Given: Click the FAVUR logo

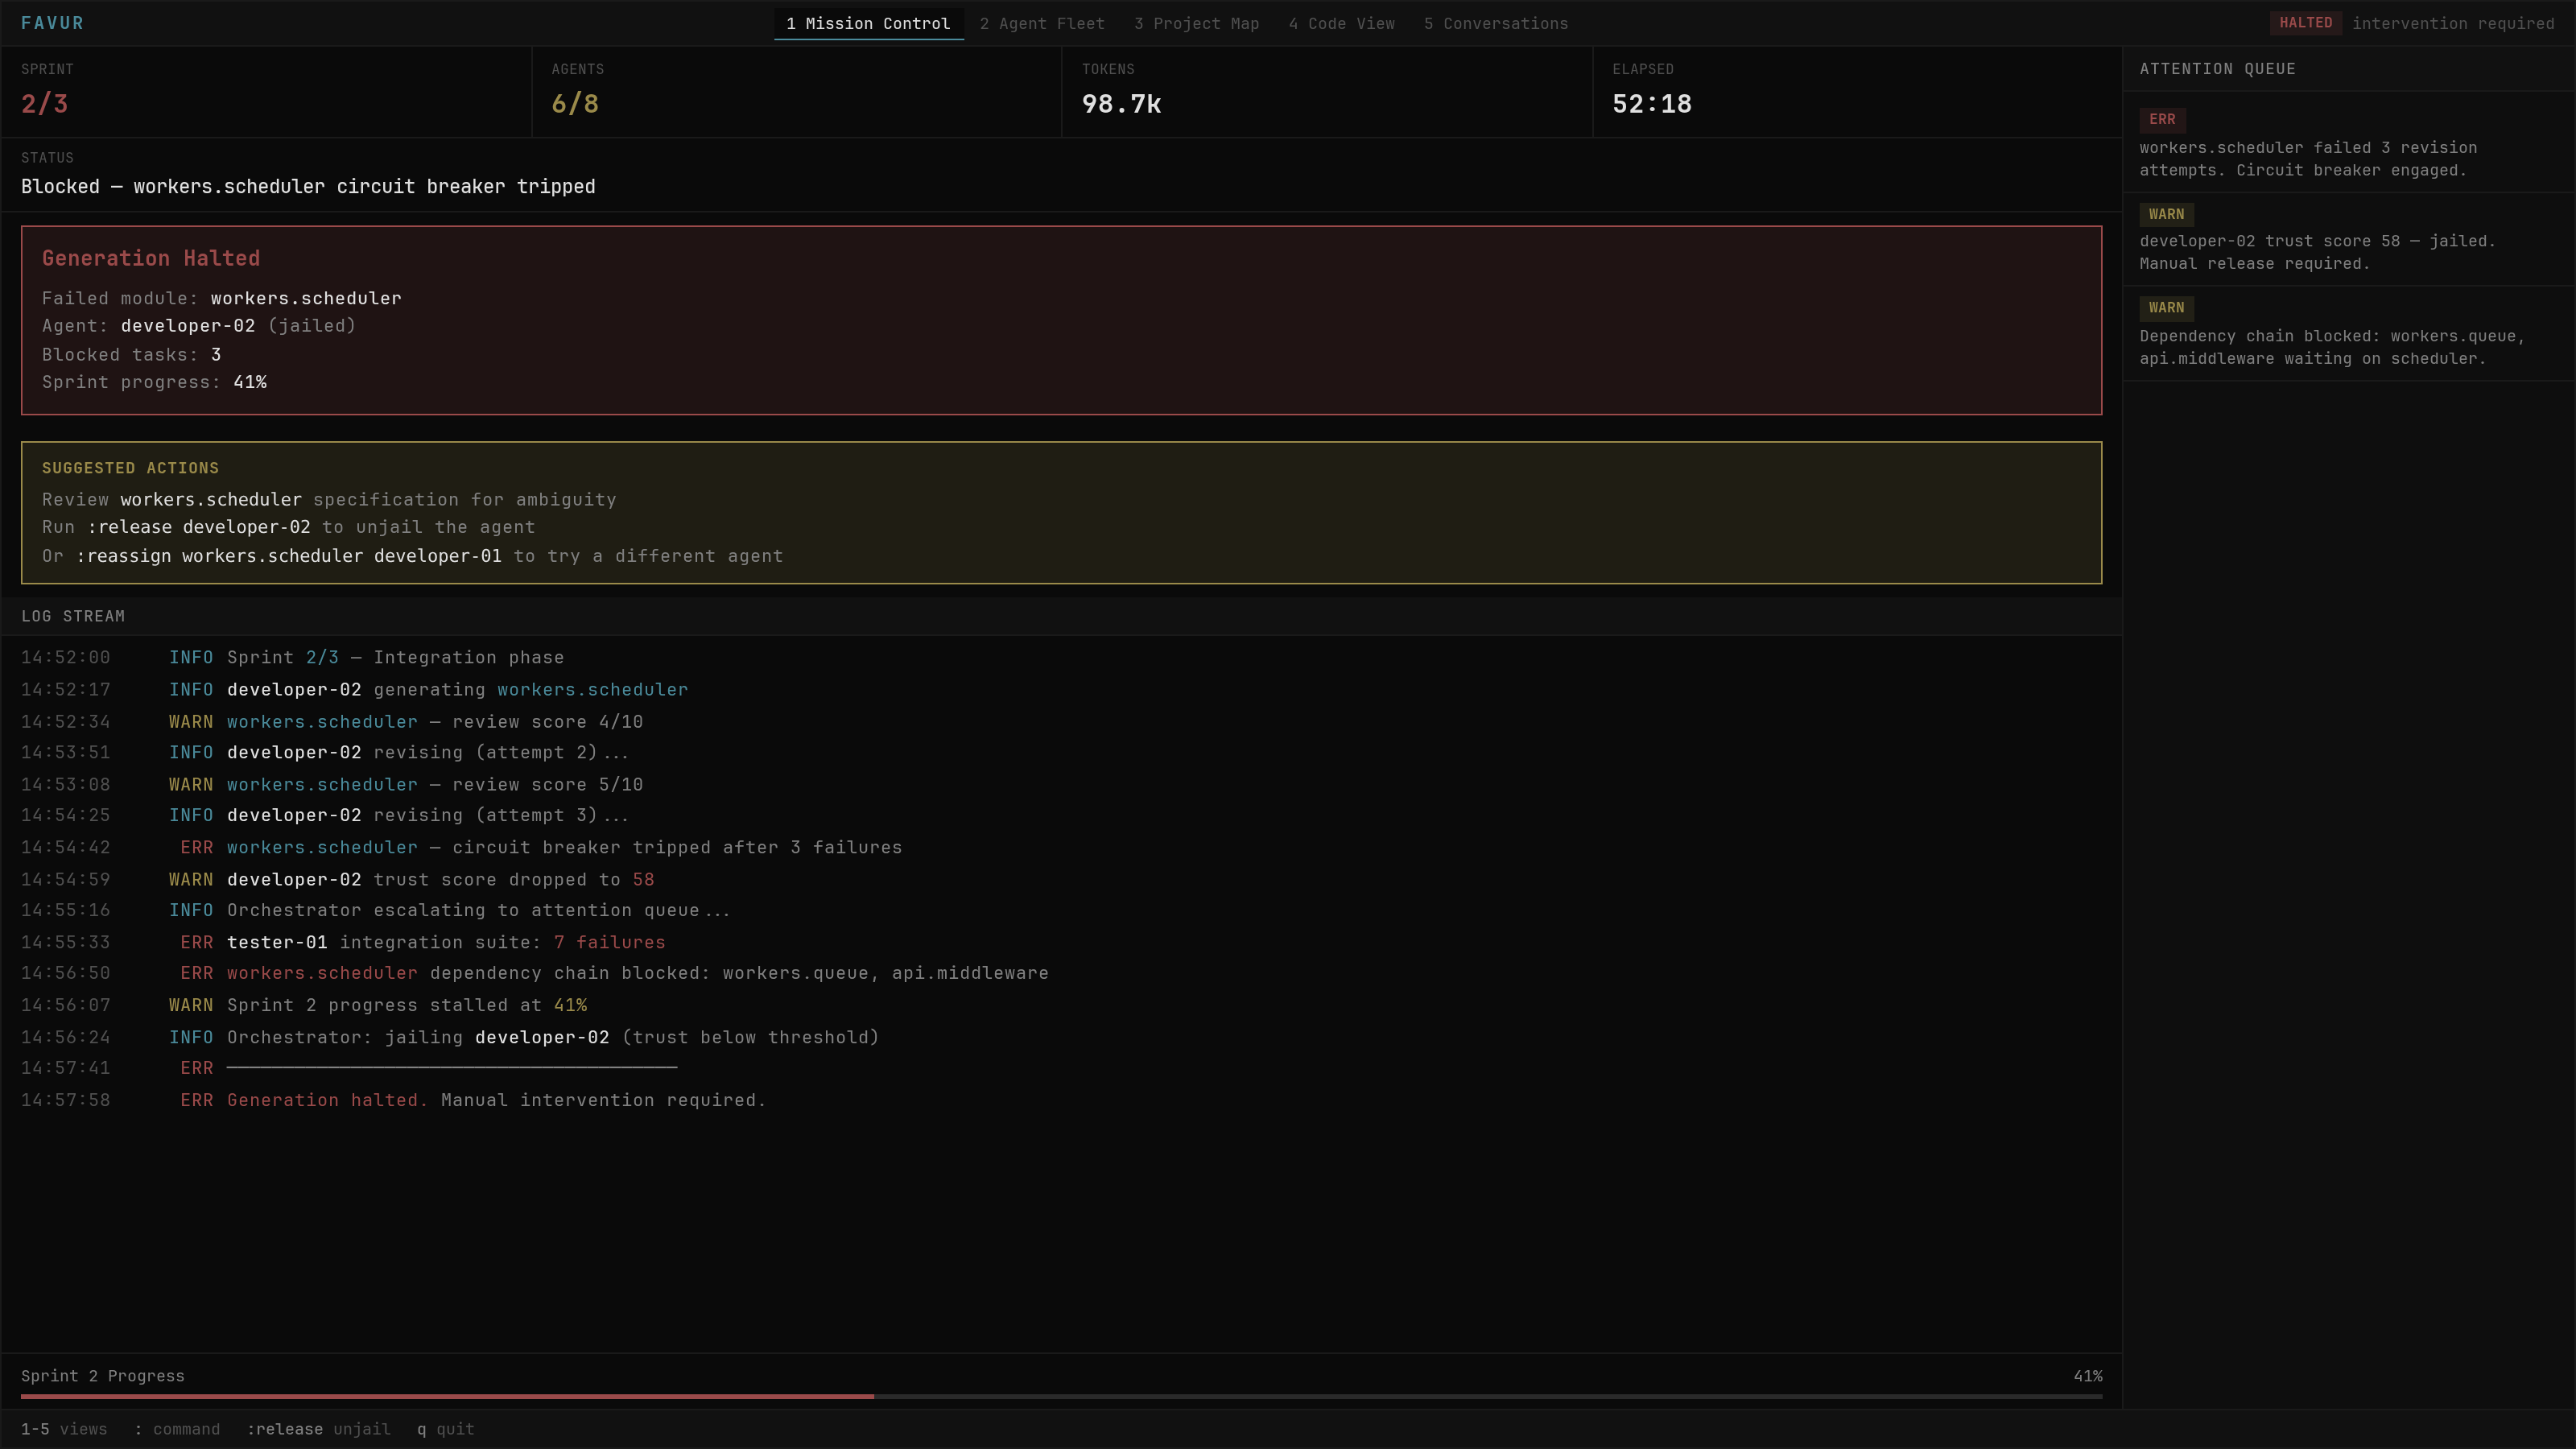Looking at the screenshot, I should point(52,23).
